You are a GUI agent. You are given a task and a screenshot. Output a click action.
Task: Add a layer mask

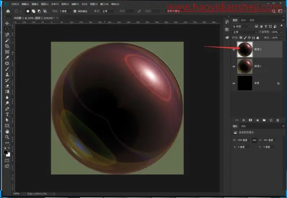point(250,120)
